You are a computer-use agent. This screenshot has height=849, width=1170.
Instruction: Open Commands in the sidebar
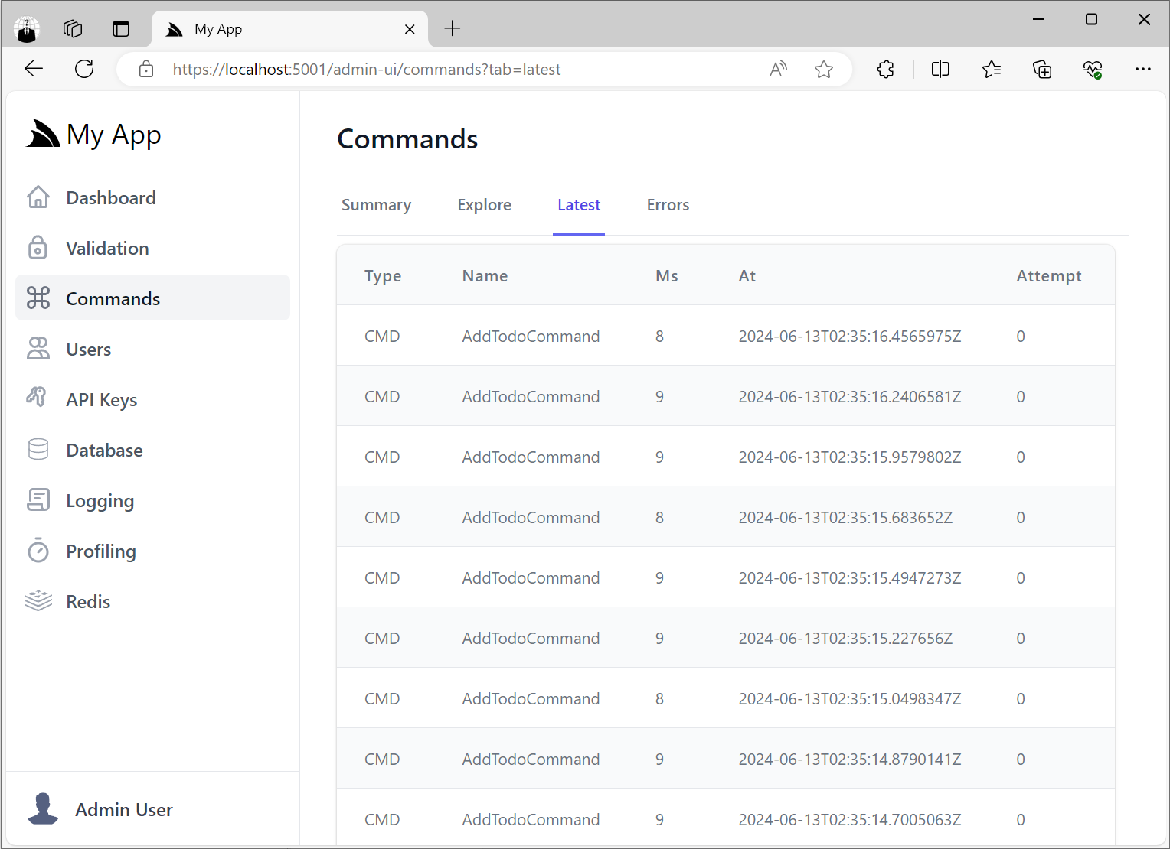coord(152,298)
